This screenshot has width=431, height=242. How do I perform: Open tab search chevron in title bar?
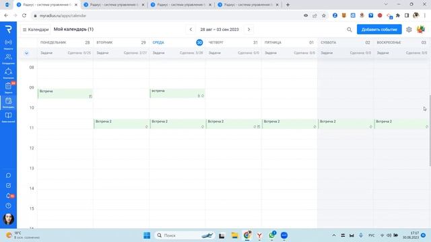point(386,5)
